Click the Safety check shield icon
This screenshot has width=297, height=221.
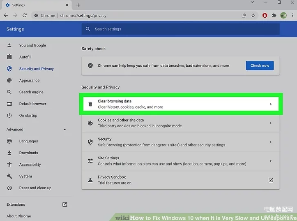[x=90, y=65]
